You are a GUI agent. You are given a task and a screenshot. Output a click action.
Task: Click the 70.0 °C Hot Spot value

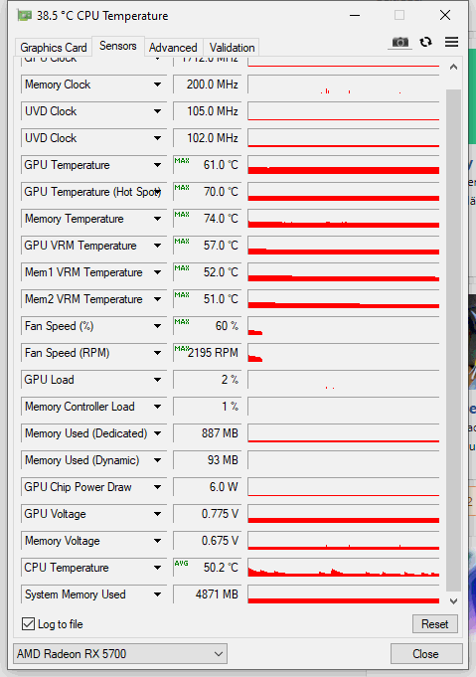pos(207,192)
